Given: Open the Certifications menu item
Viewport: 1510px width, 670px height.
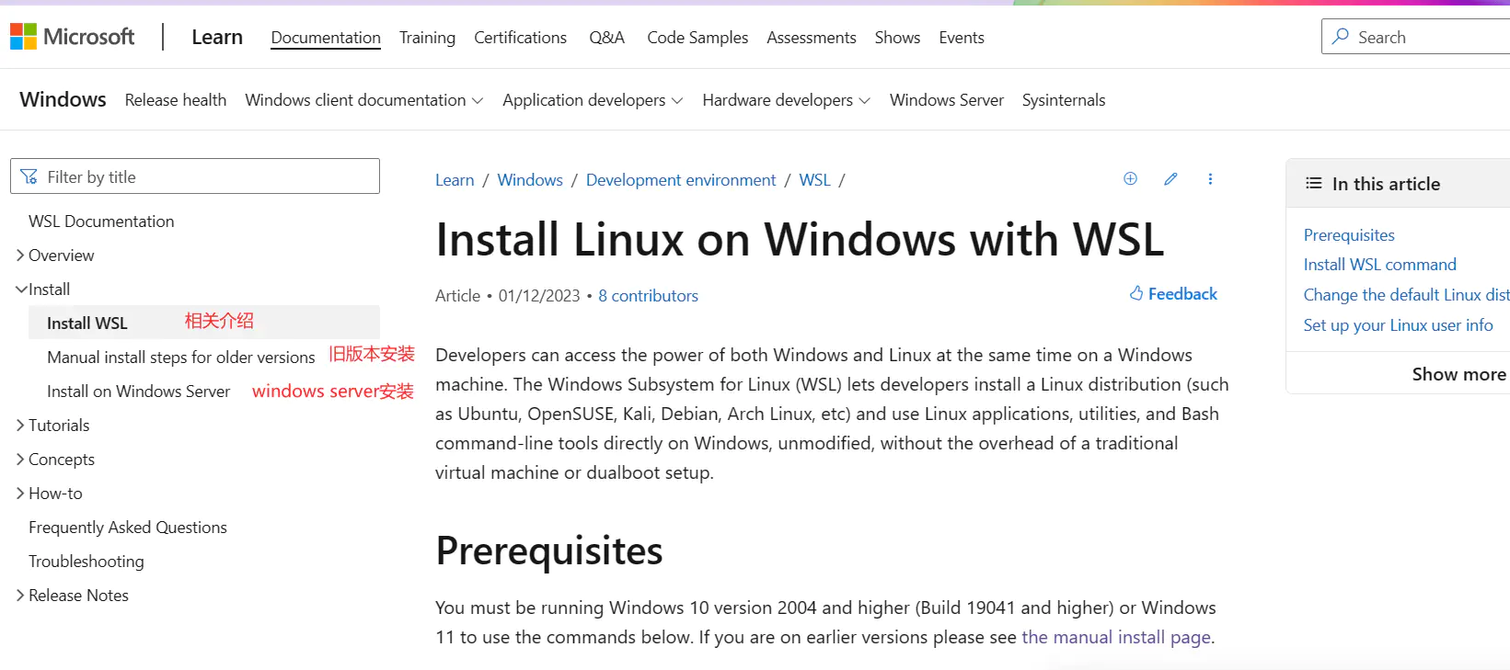Looking at the screenshot, I should (520, 38).
